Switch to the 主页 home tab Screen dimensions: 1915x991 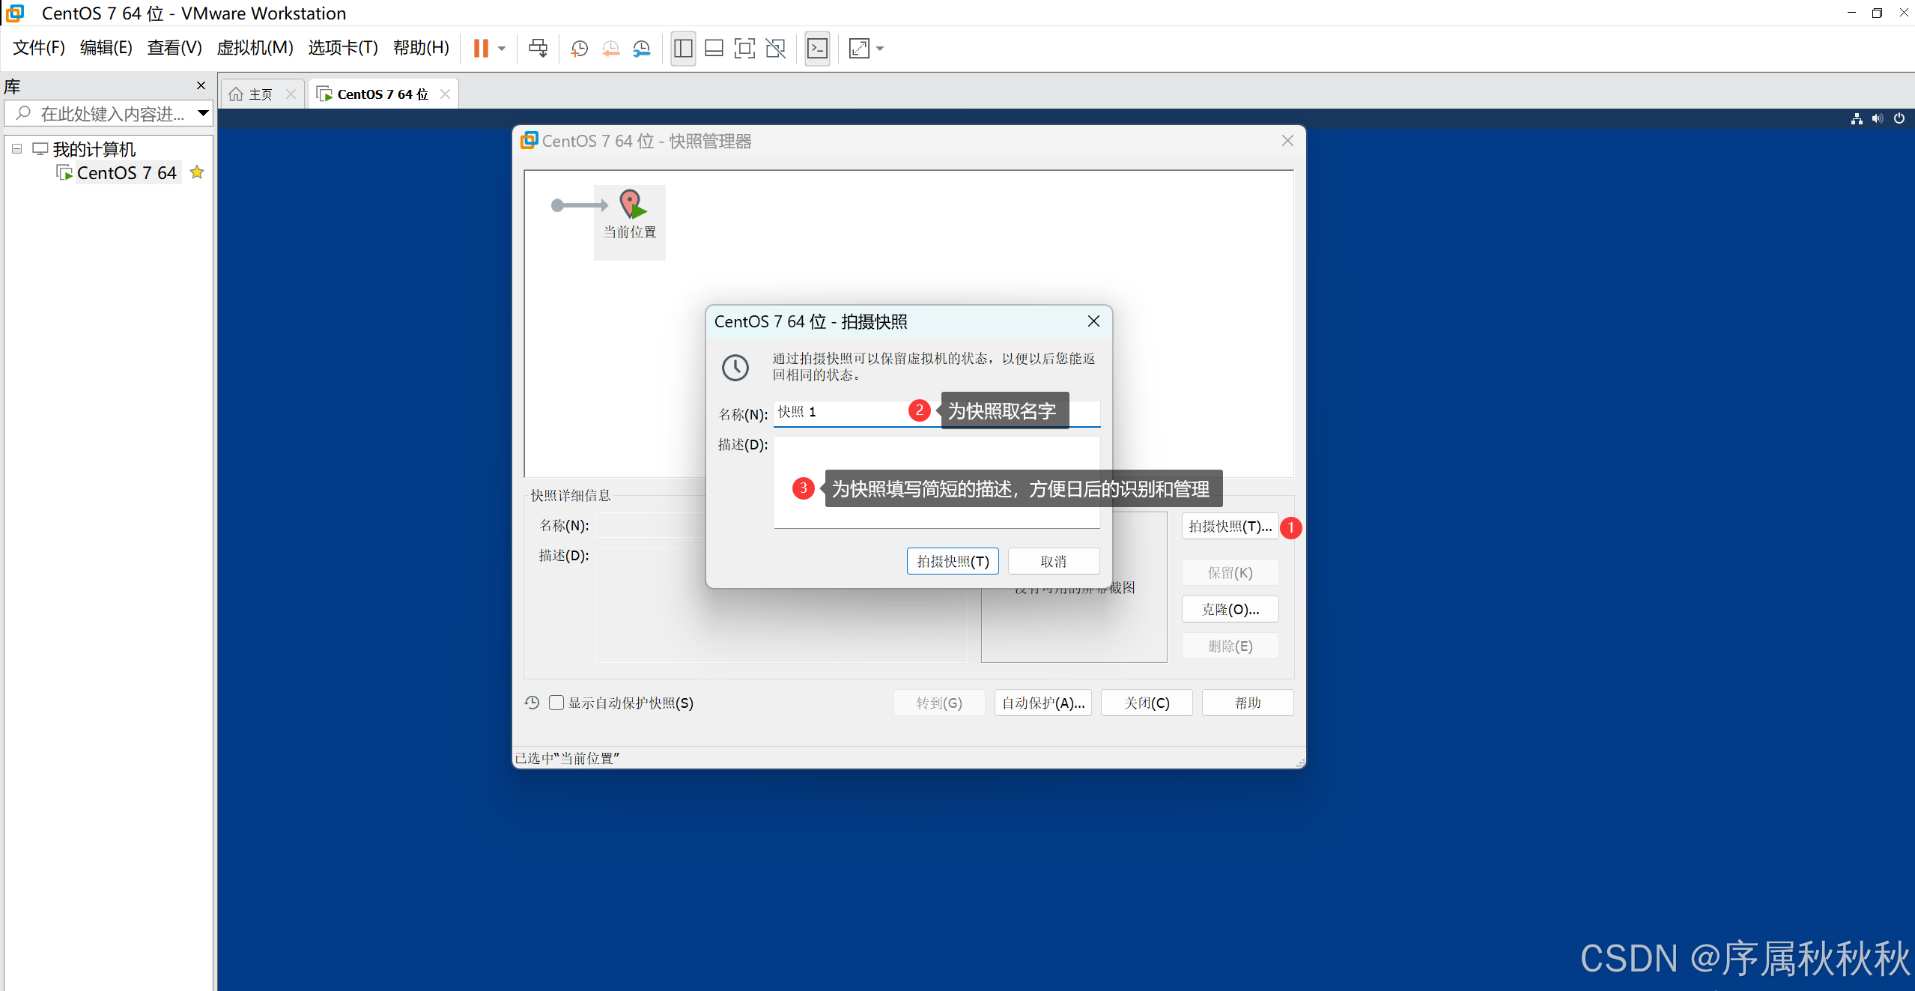point(260,94)
